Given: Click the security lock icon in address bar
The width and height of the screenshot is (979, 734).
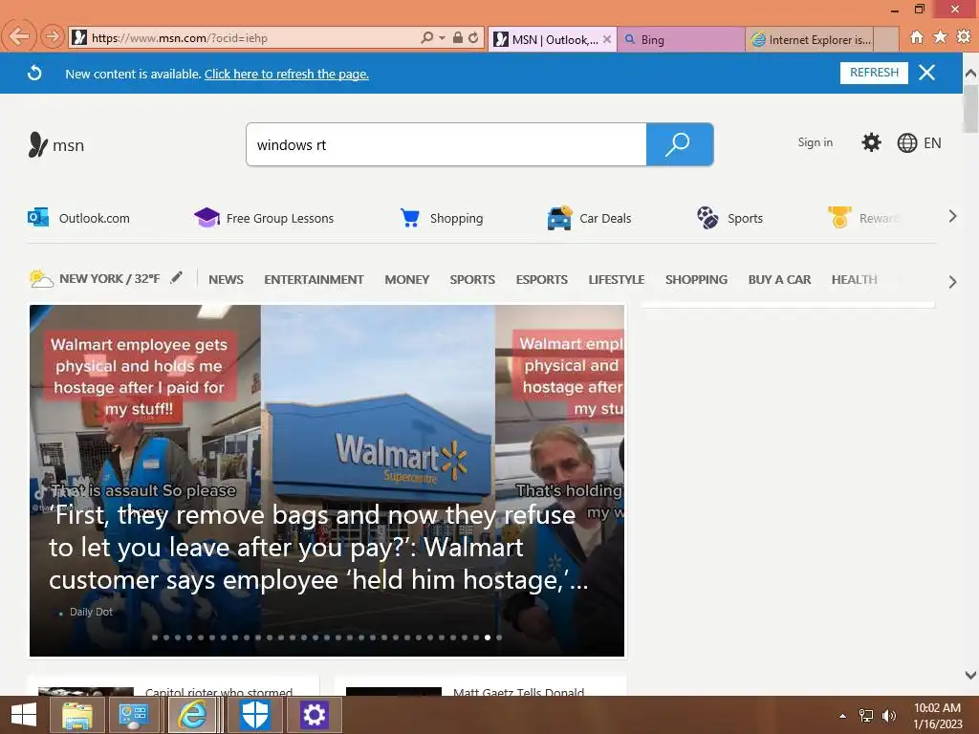Looking at the screenshot, I should (x=458, y=38).
